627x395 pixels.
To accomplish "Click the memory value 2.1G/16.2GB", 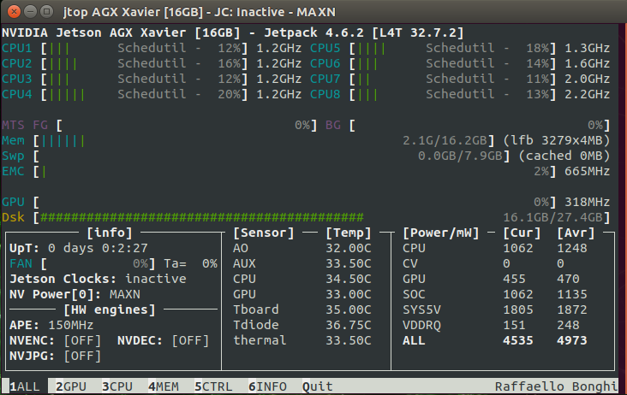I will [x=445, y=141].
